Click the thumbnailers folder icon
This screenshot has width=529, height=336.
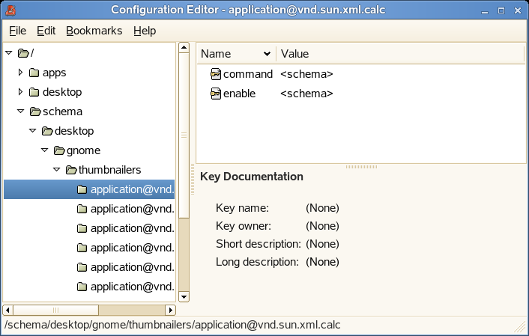coord(71,170)
